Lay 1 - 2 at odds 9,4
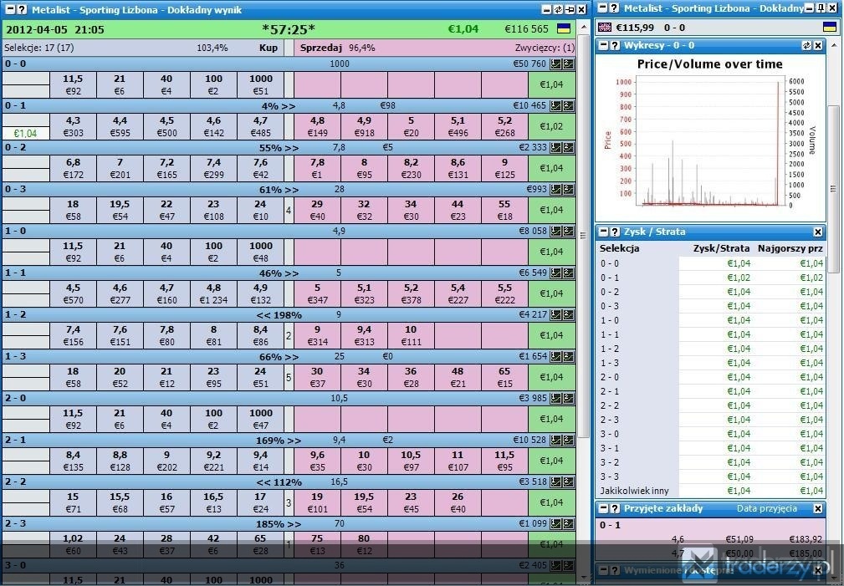The width and height of the screenshot is (844, 586). tap(365, 336)
